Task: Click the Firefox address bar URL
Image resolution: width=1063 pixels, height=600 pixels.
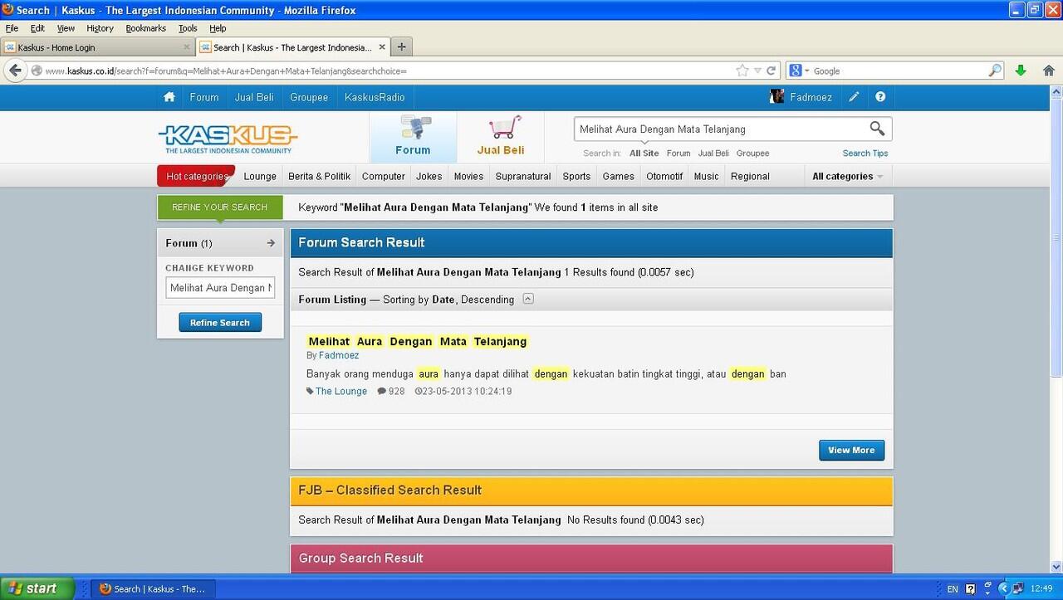Action: coord(382,71)
